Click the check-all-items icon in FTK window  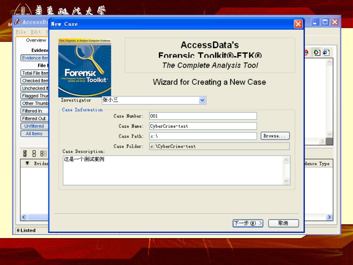tap(25, 154)
